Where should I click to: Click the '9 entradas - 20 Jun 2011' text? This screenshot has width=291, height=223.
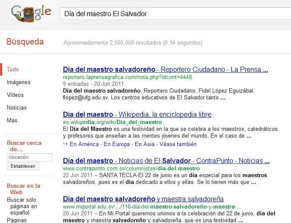(93, 84)
